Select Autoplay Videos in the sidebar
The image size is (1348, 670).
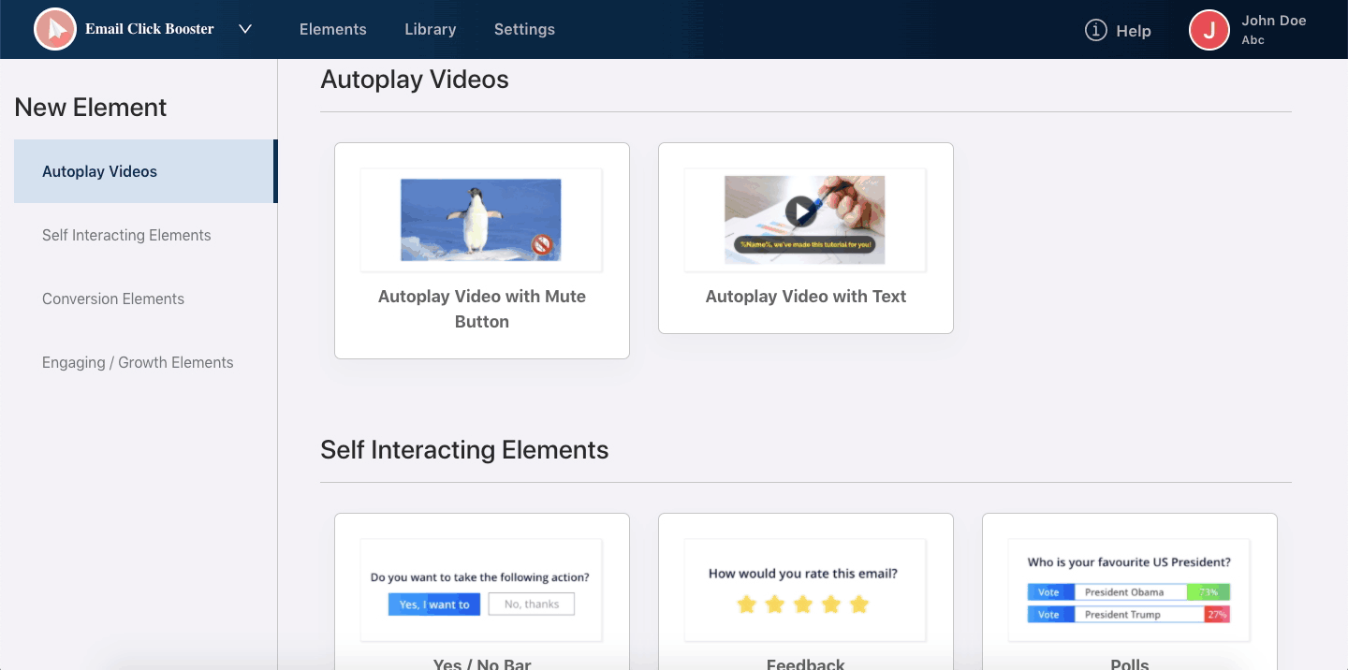[99, 171]
